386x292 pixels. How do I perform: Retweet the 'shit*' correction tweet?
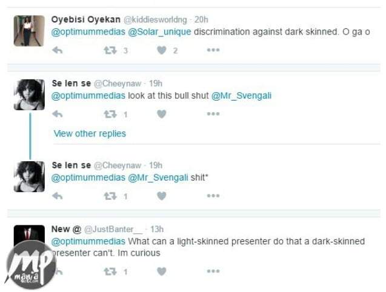110,196
